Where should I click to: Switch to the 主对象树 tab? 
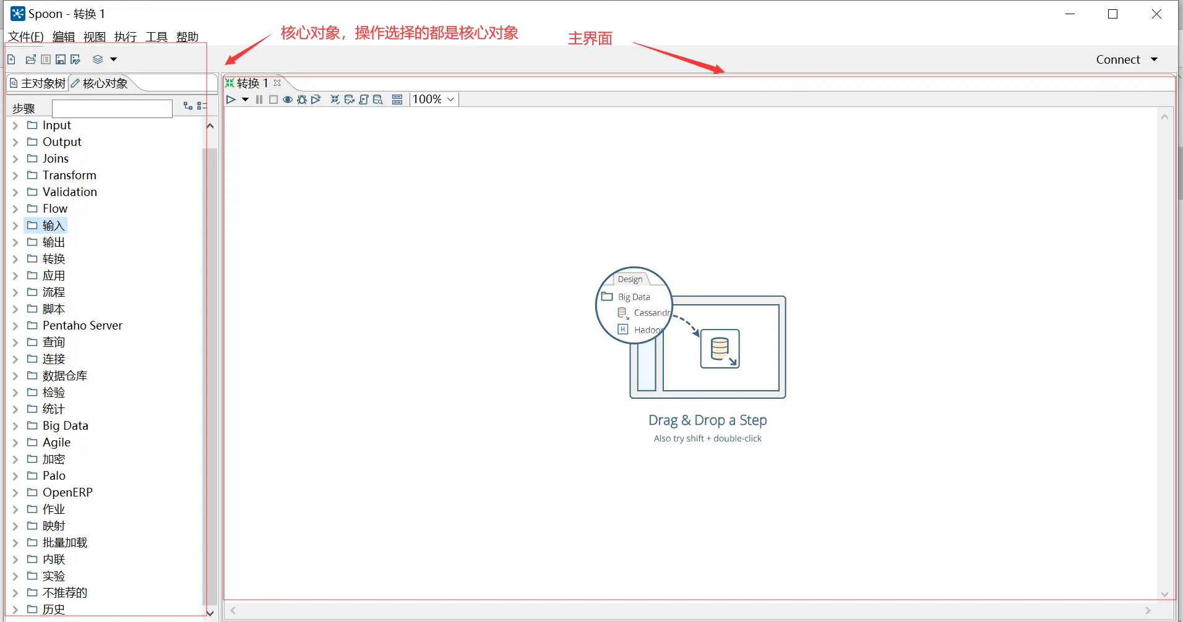pos(38,83)
